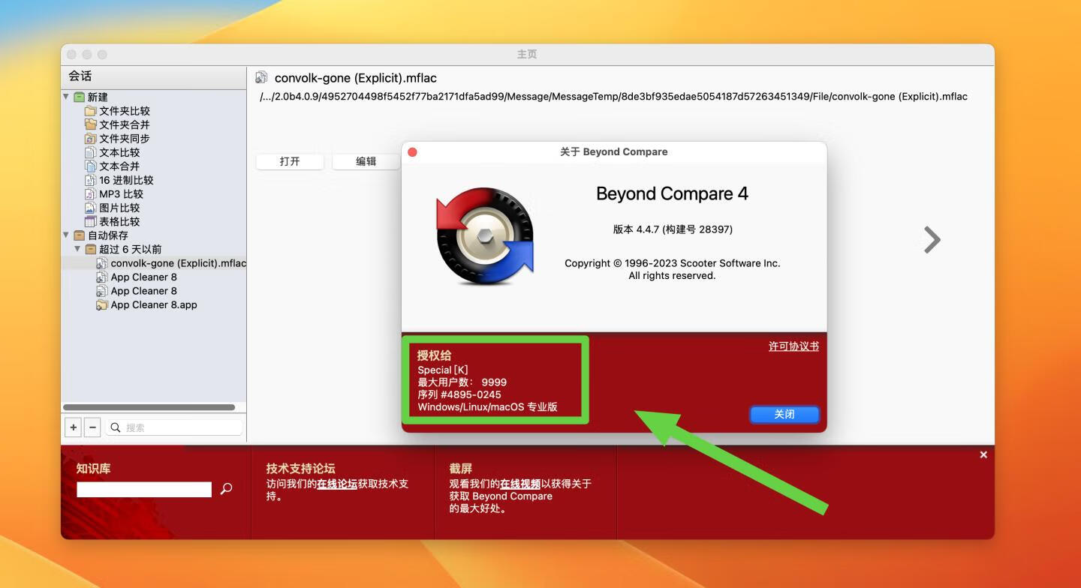Select the 文件夹同步 session icon

click(90, 139)
